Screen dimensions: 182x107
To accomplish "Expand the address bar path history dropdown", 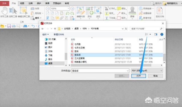I will [x=123, y=29].
